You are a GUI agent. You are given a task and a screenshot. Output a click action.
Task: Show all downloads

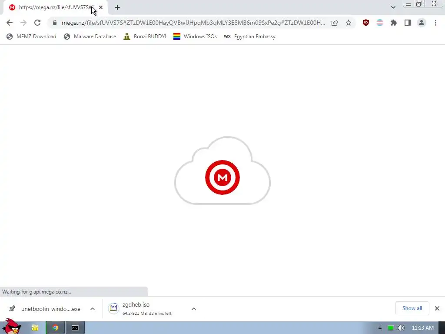412,308
